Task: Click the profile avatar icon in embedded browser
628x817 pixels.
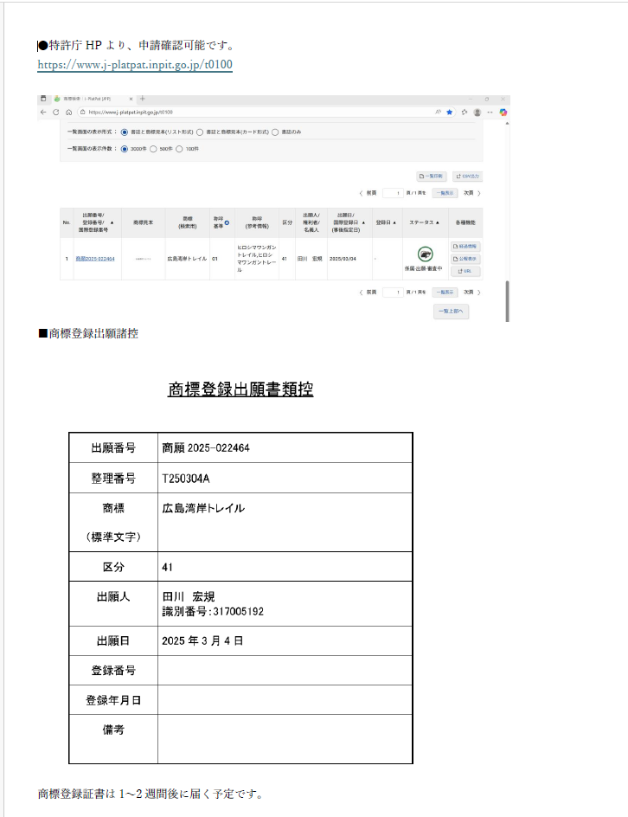Action: (477, 112)
